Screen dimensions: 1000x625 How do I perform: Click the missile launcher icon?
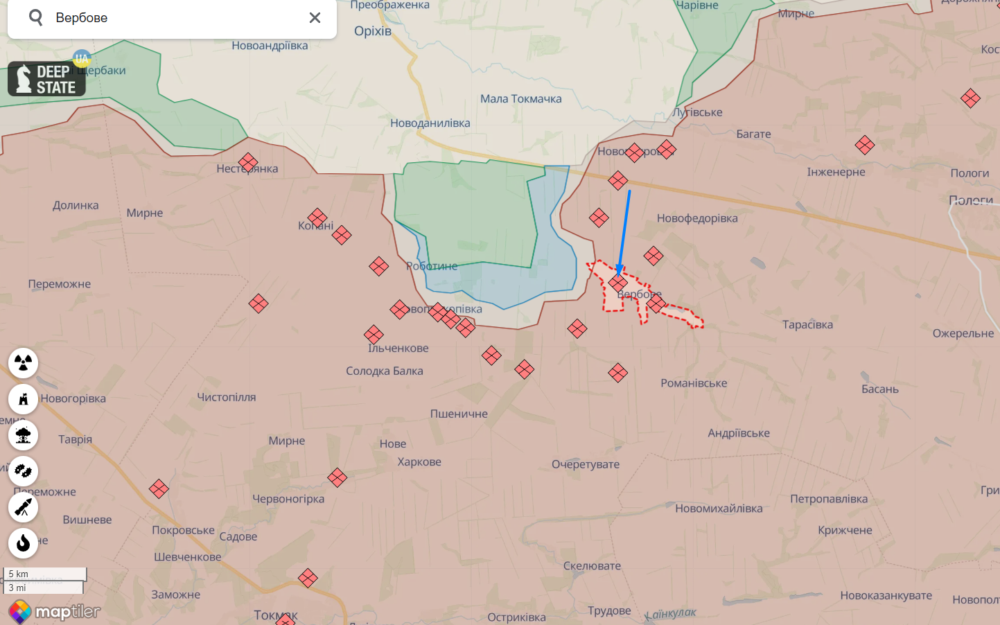[23, 507]
